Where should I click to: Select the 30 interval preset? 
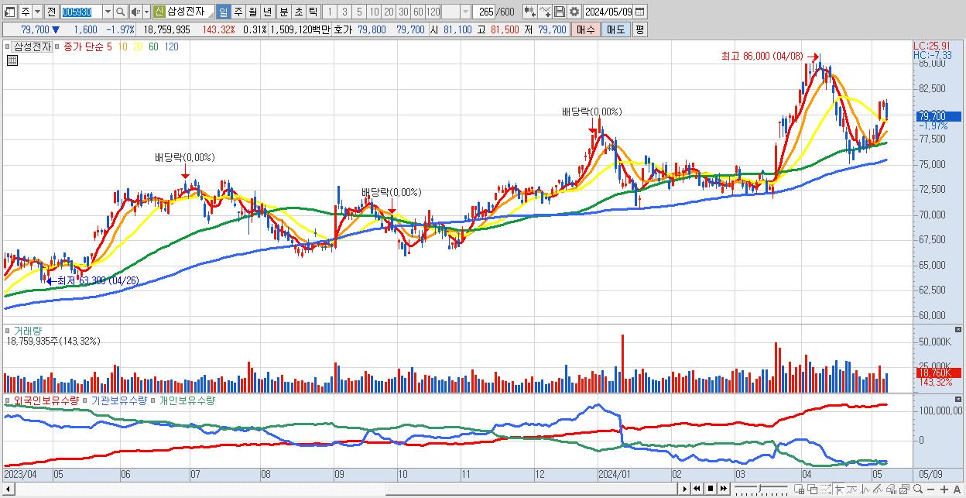click(403, 12)
